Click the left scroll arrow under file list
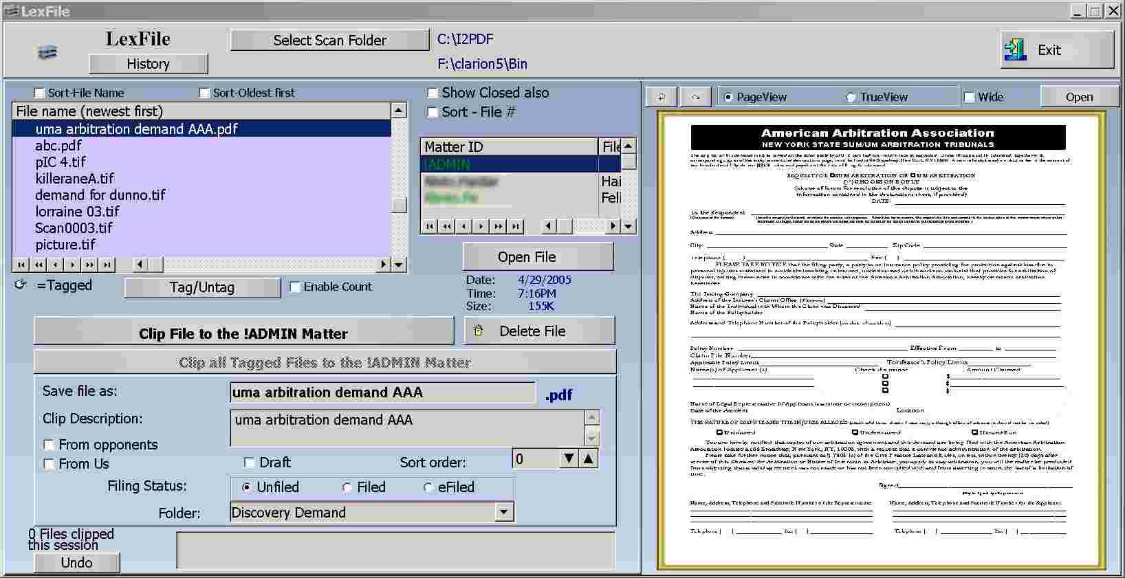 pos(140,265)
